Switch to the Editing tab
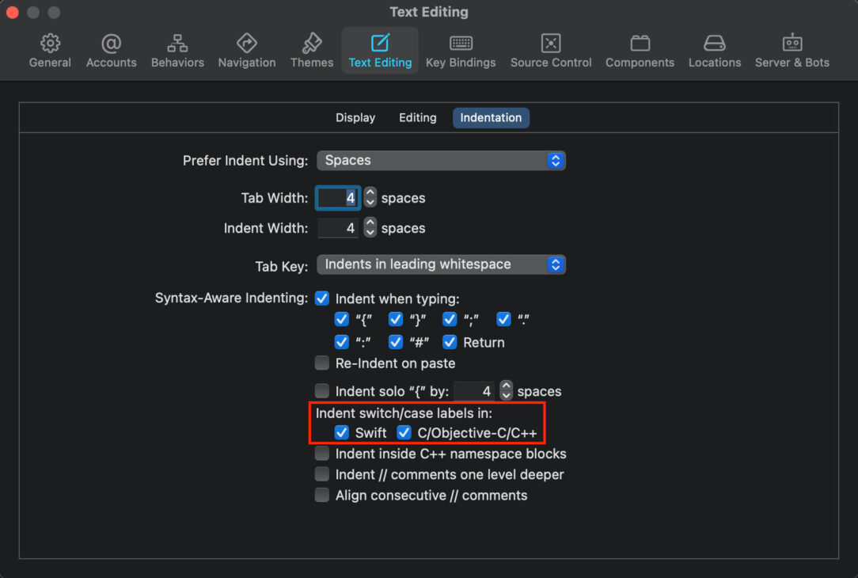 coord(417,118)
